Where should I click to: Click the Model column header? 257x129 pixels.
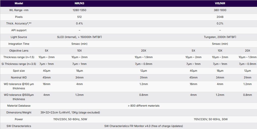pos(19,3)
